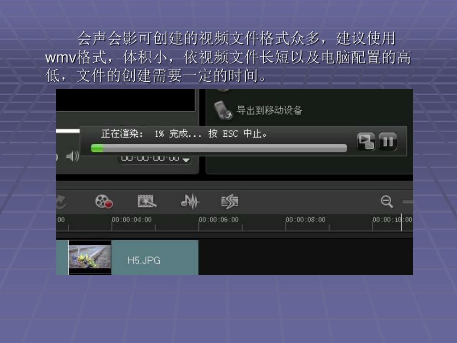Image resolution: width=457 pixels, height=343 pixels.
Task: Zoom out the timeline with magnifier
Action: point(387,201)
